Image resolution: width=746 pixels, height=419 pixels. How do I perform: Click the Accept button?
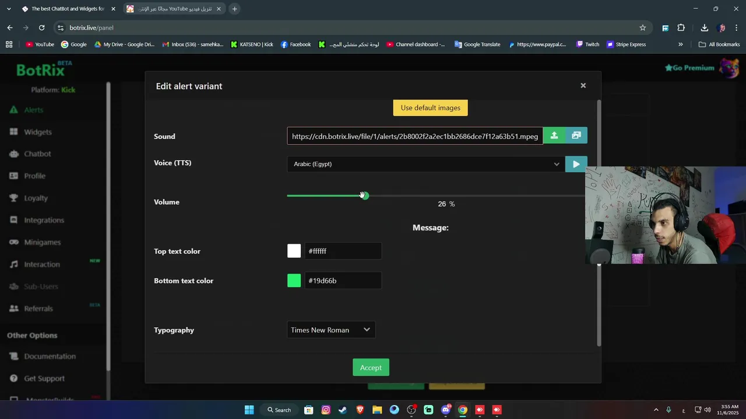(x=371, y=367)
